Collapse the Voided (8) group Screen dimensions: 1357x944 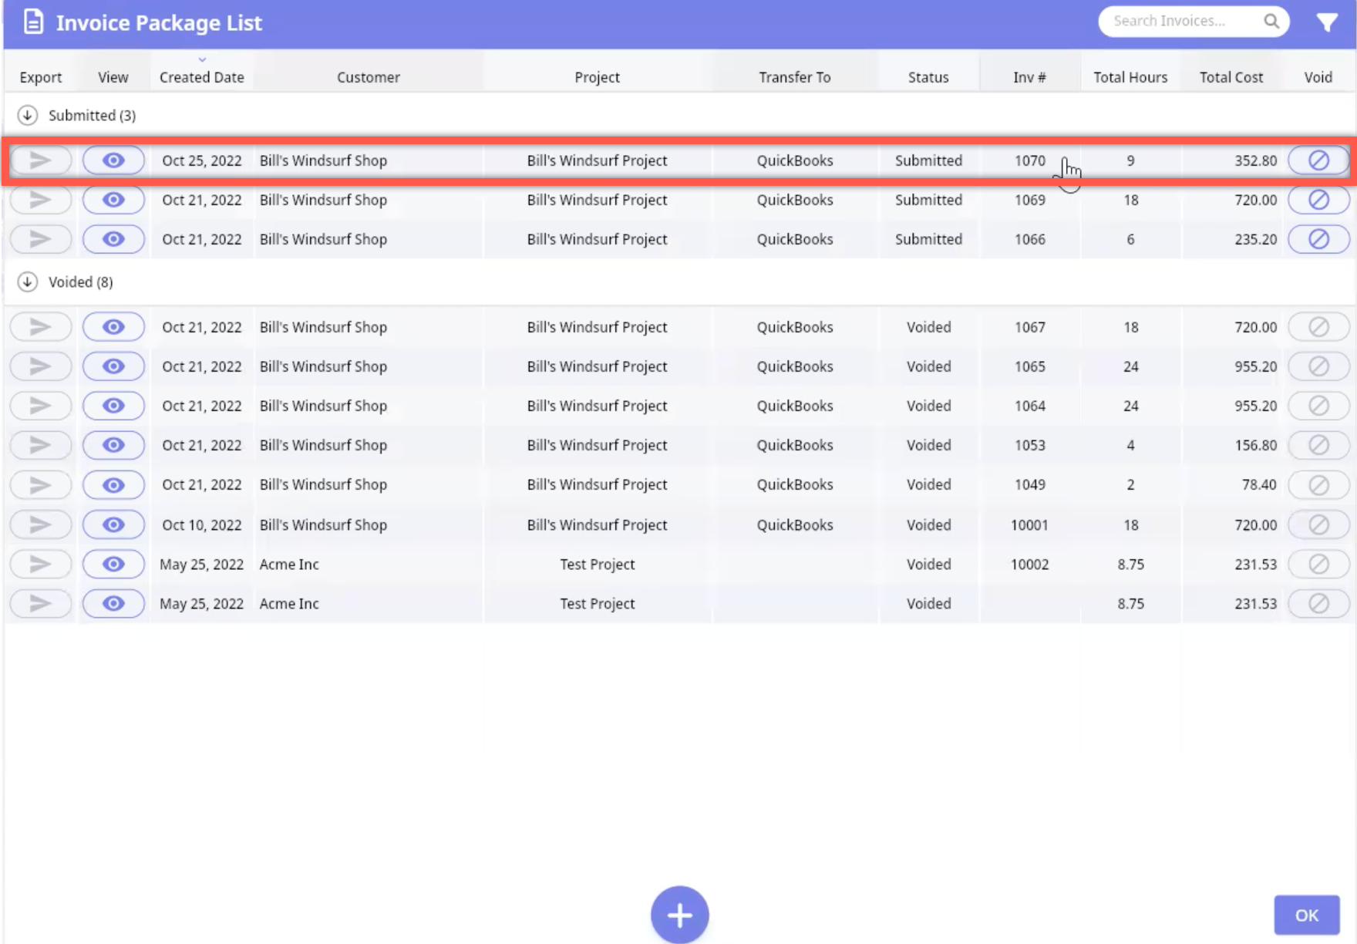[28, 282]
